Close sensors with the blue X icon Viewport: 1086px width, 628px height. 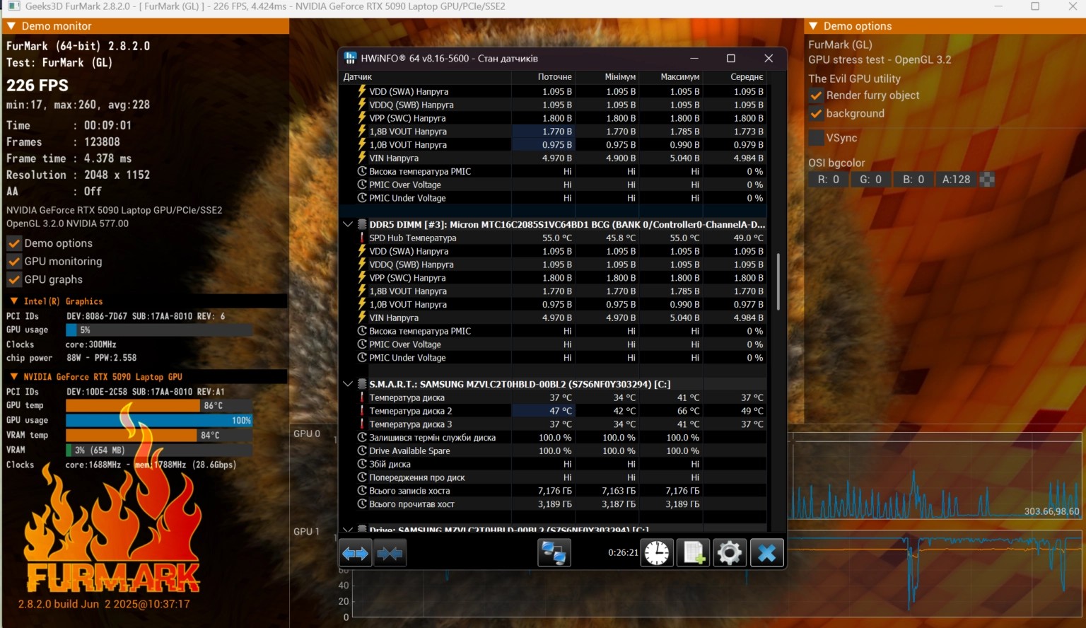(x=767, y=553)
